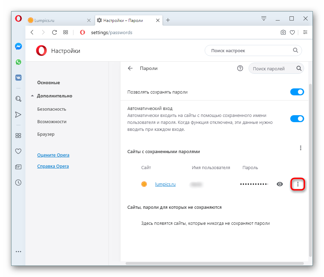Open WhatsApp in sidebar
Image resolution: width=324 pixels, height=277 pixels.
(x=18, y=62)
